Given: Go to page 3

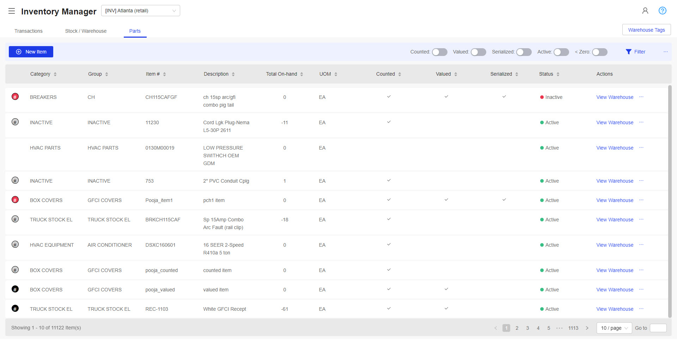Looking at the screenshot, I should [x=527, y=328].
